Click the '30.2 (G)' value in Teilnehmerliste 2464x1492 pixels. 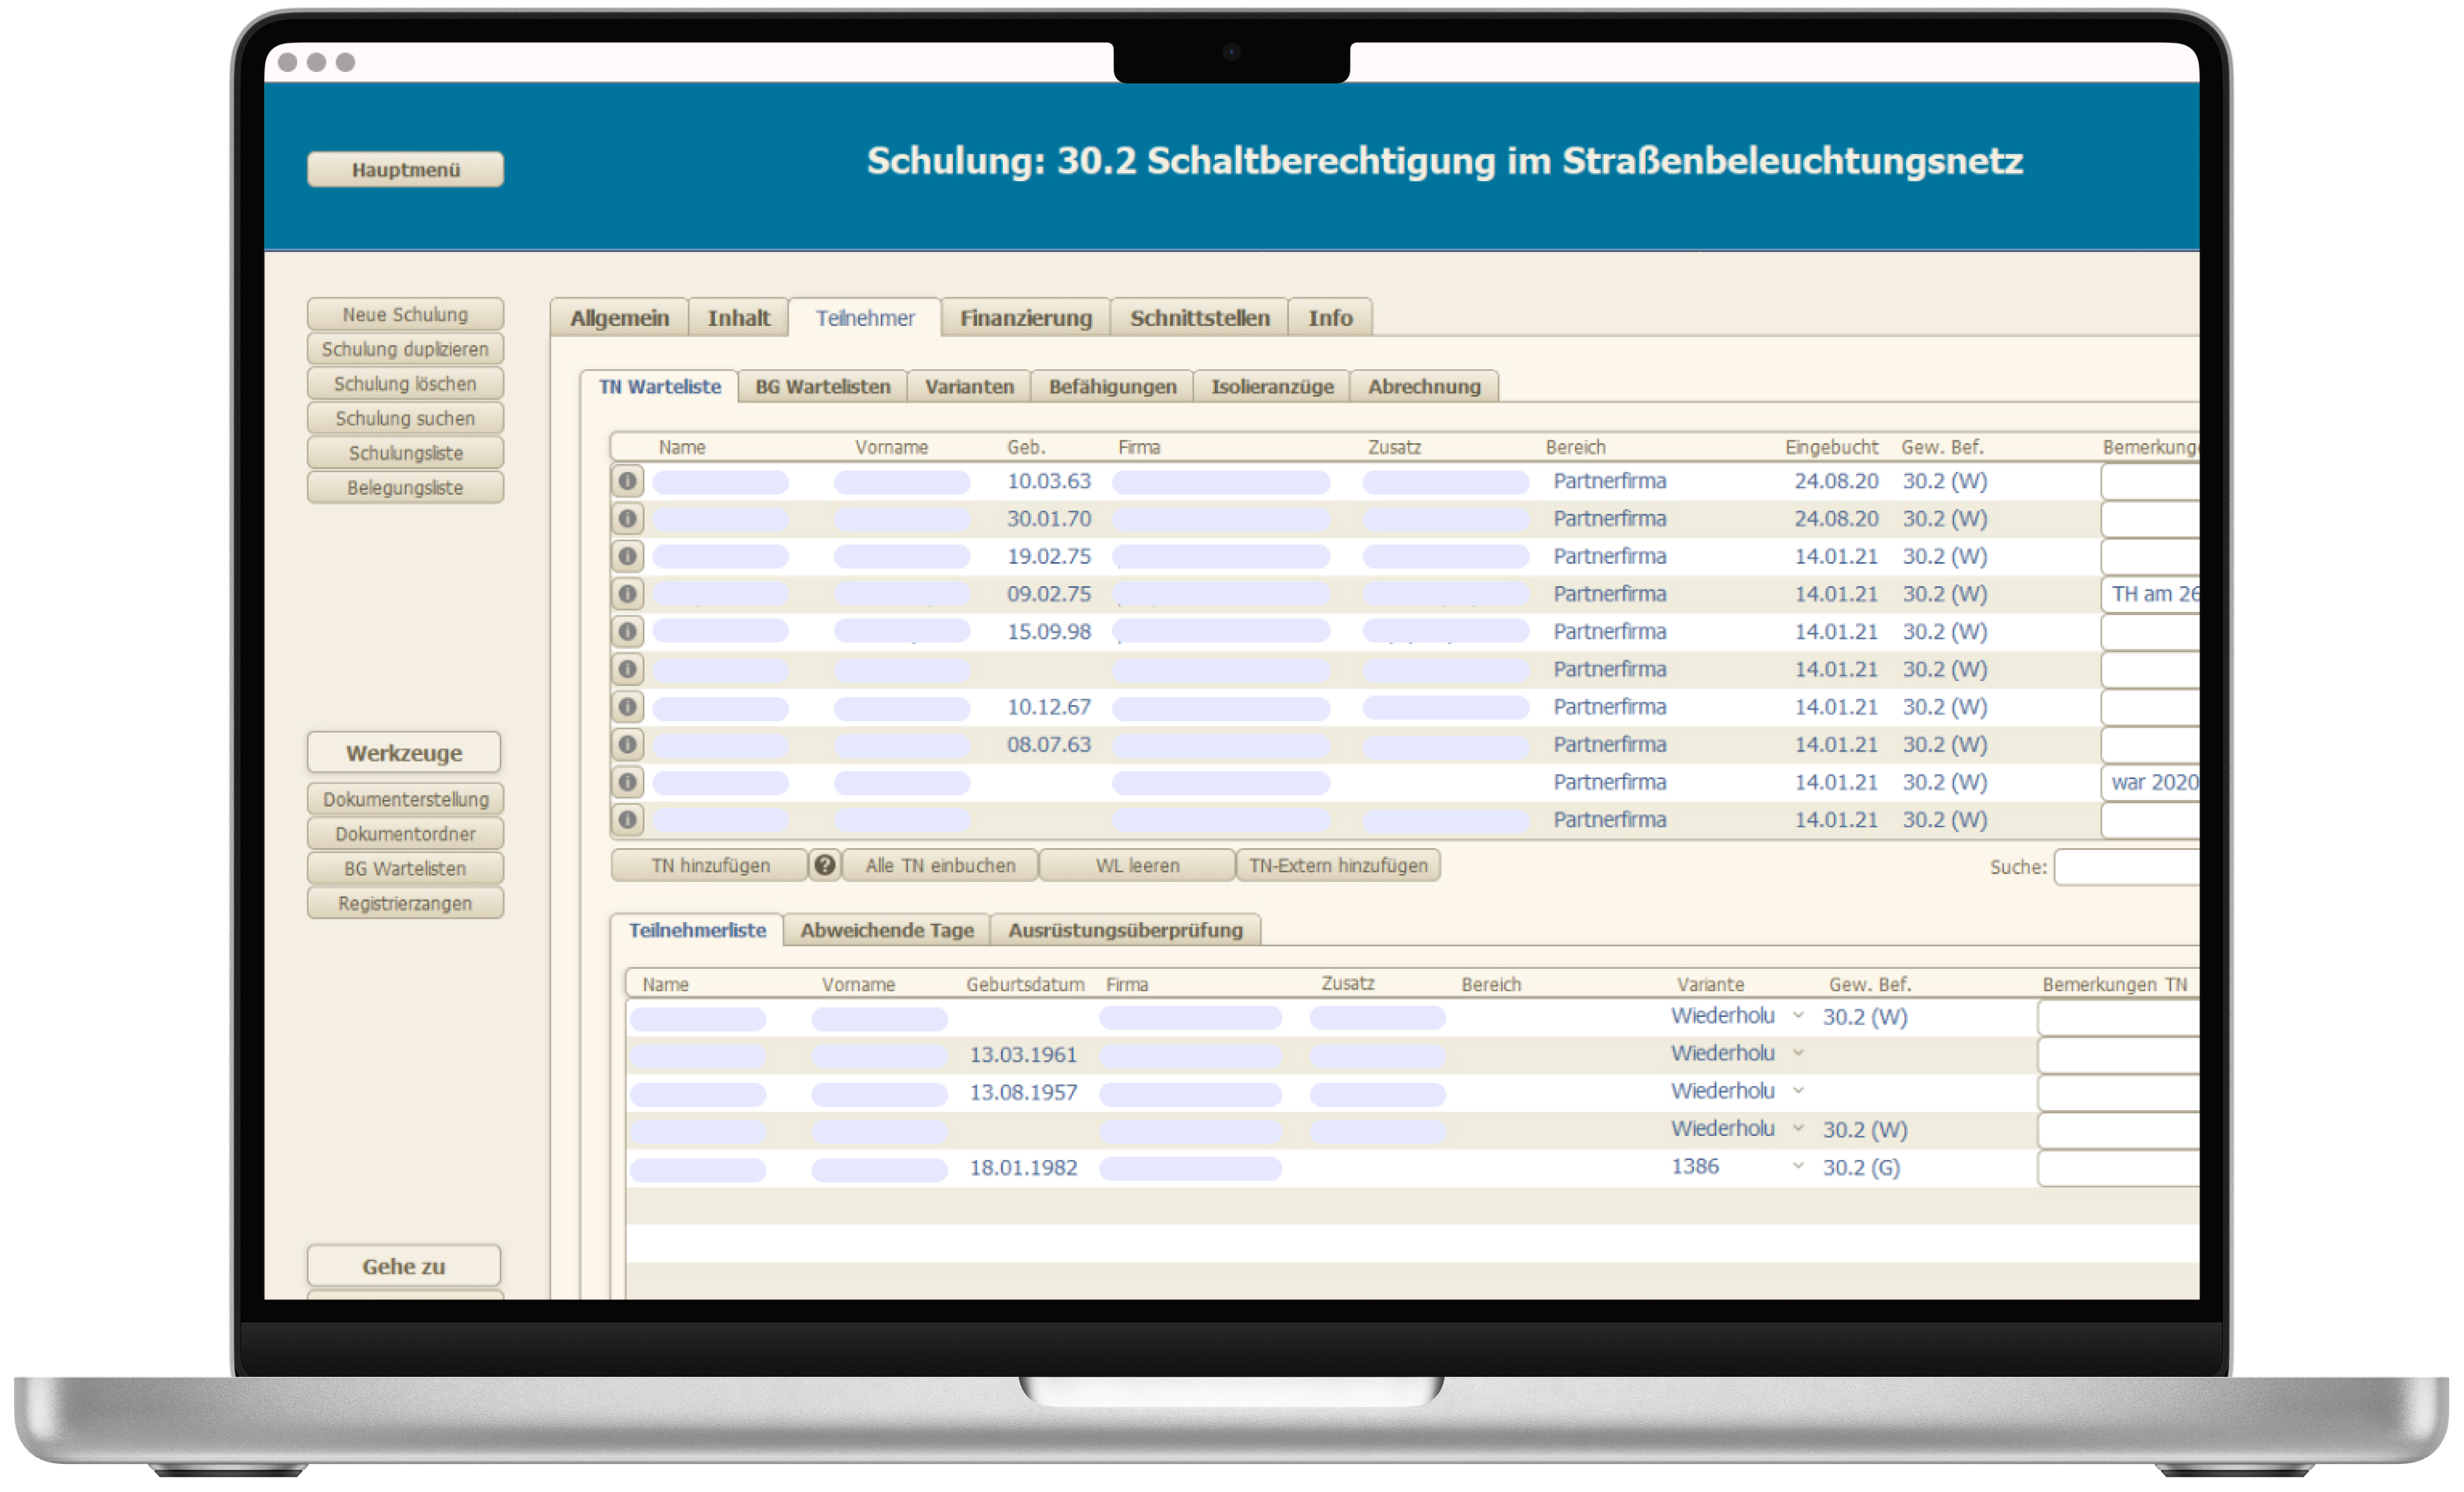click(1861, 1167)
